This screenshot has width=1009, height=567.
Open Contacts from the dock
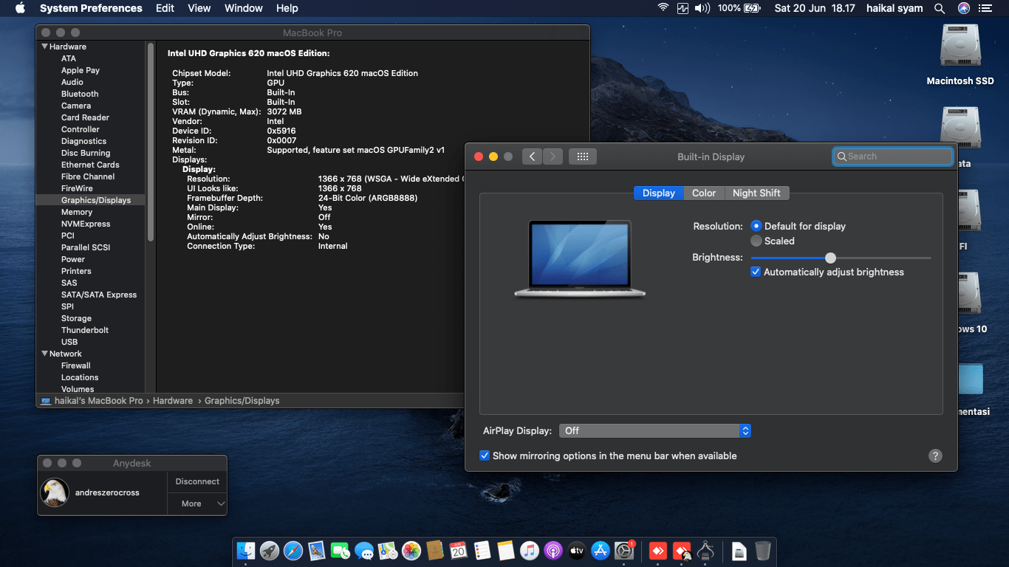pyautogui.click(x=435, y=551)
